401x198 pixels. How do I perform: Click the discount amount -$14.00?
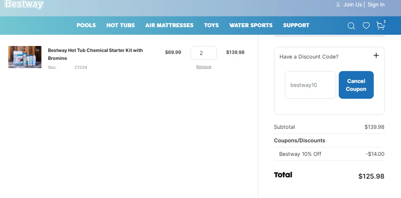click(x=375, y=154)
